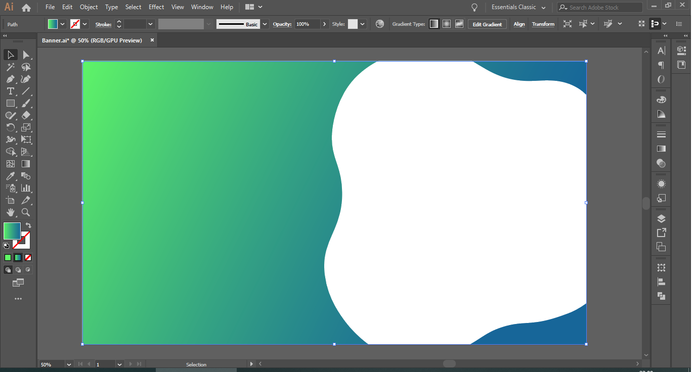
Task: Select the Artboard tool
Action: (x=11, y=200)
